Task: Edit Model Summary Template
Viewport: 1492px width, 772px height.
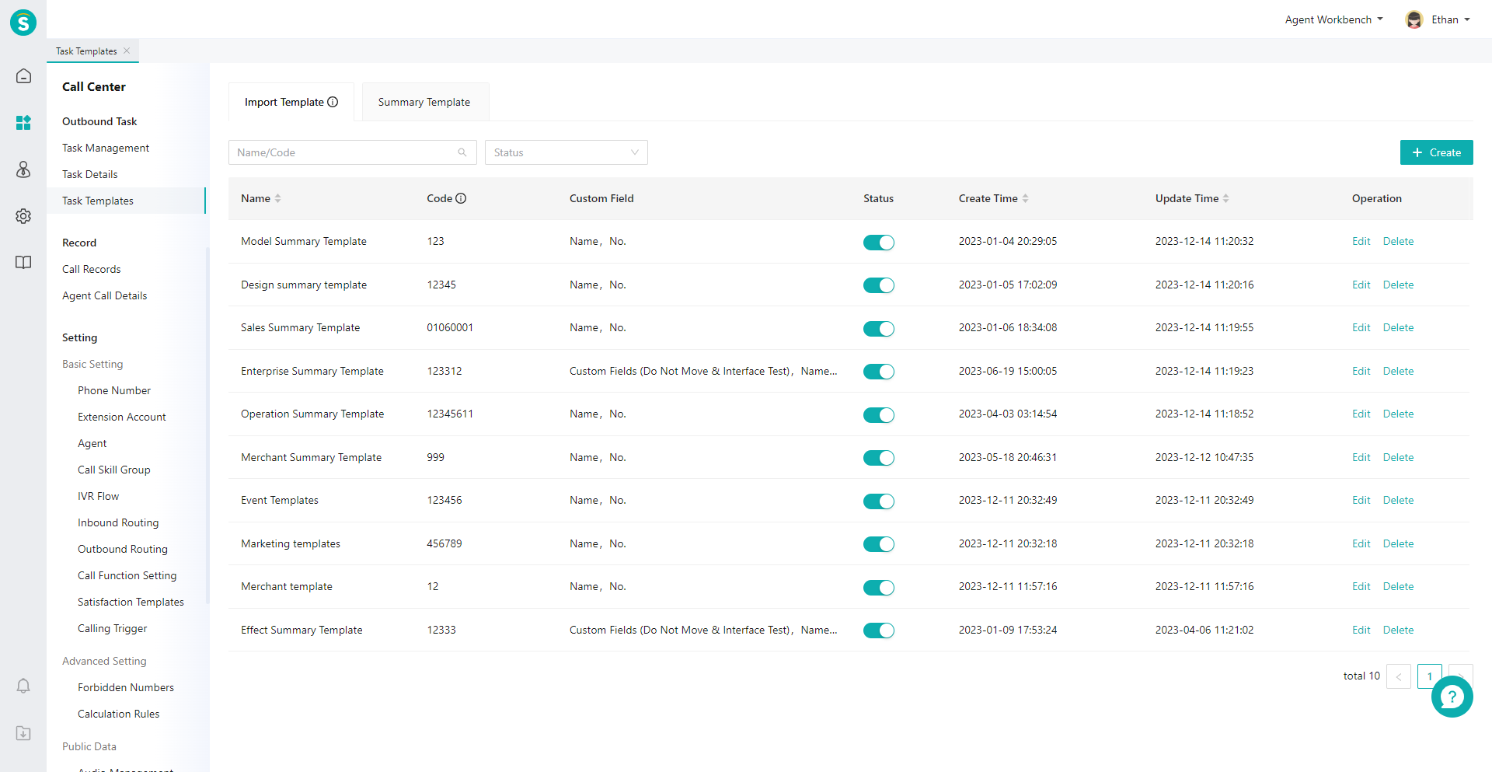Action: point(1361,242)
